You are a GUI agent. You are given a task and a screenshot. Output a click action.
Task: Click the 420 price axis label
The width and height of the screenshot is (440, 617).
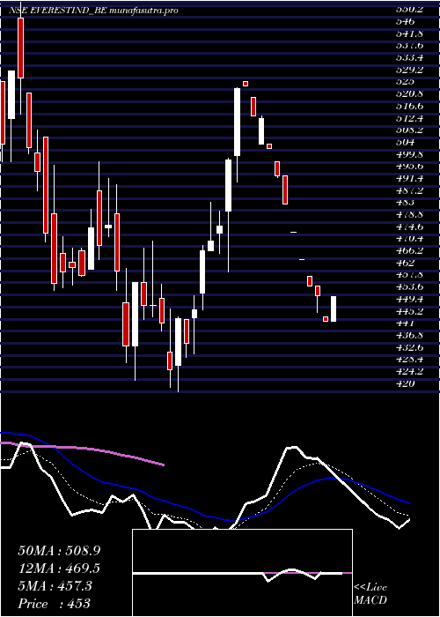pos(405,383)
